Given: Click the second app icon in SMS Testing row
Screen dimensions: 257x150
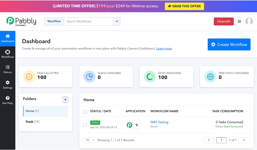Looking at the screenshot, I should (x=137, y=125).
